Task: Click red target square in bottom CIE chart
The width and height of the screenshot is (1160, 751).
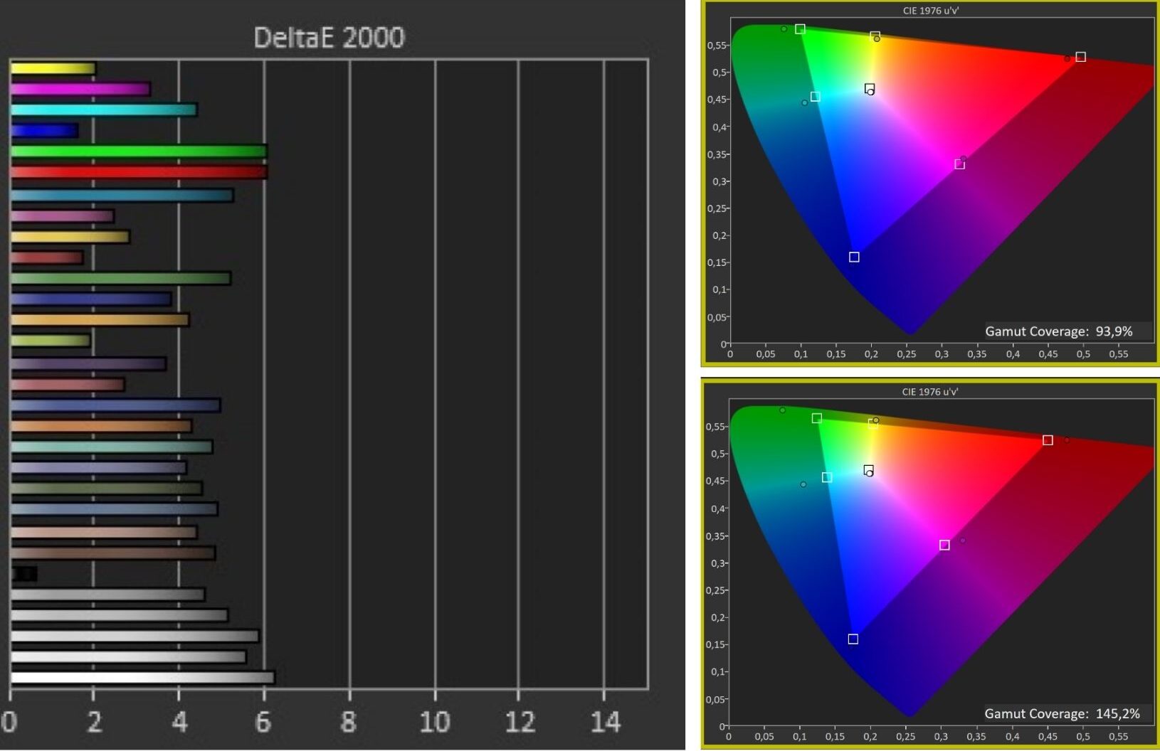Action: [x=1048, y=440]
